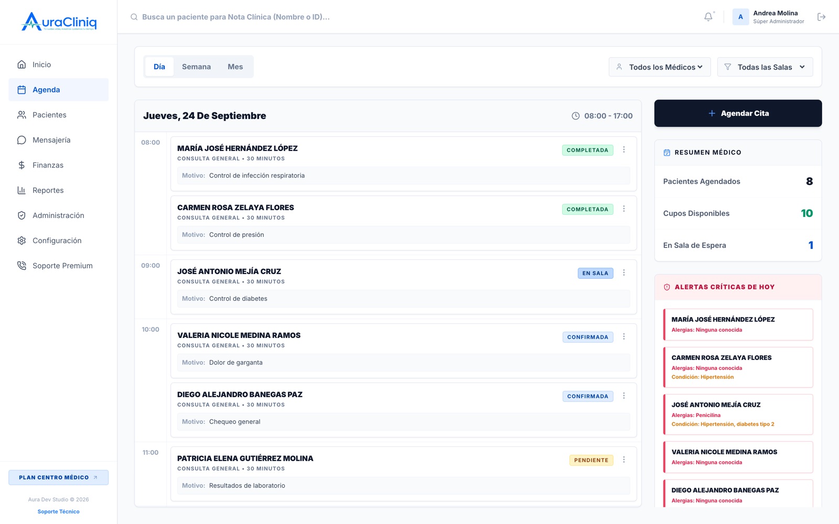Click the 'Pacientes Agendados' summary row
The height and width of the screenshot is (524, 839).
click(x=738, y=181)
